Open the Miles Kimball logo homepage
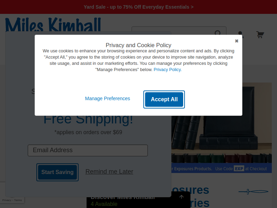 53,24
